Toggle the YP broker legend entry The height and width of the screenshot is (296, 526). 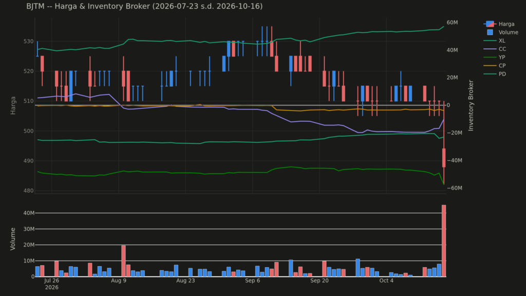click(x=495, y=58)
